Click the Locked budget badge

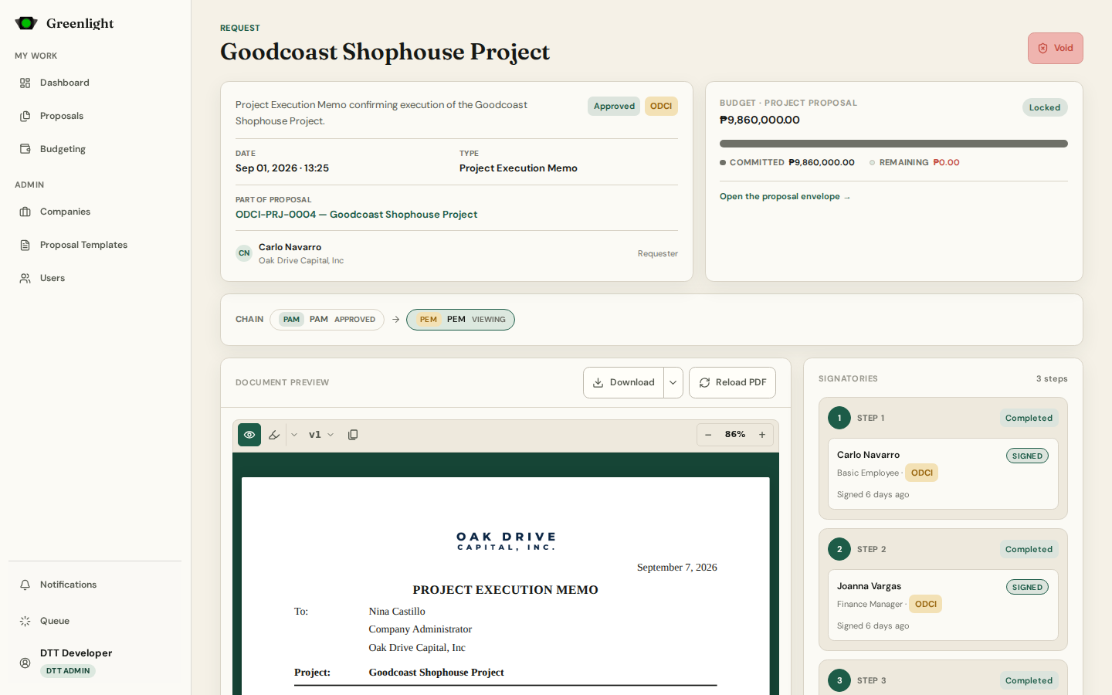pyautogui.click(x=1045, y=107)
